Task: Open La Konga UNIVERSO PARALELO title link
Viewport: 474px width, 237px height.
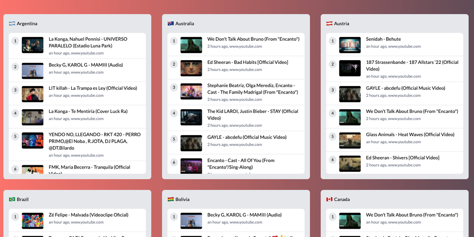Action: pyautogui.click(x=88, y=42)
